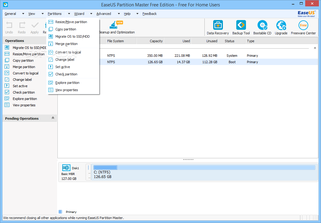
Task: Open the View menu
Action: click(x=32, y=14)
